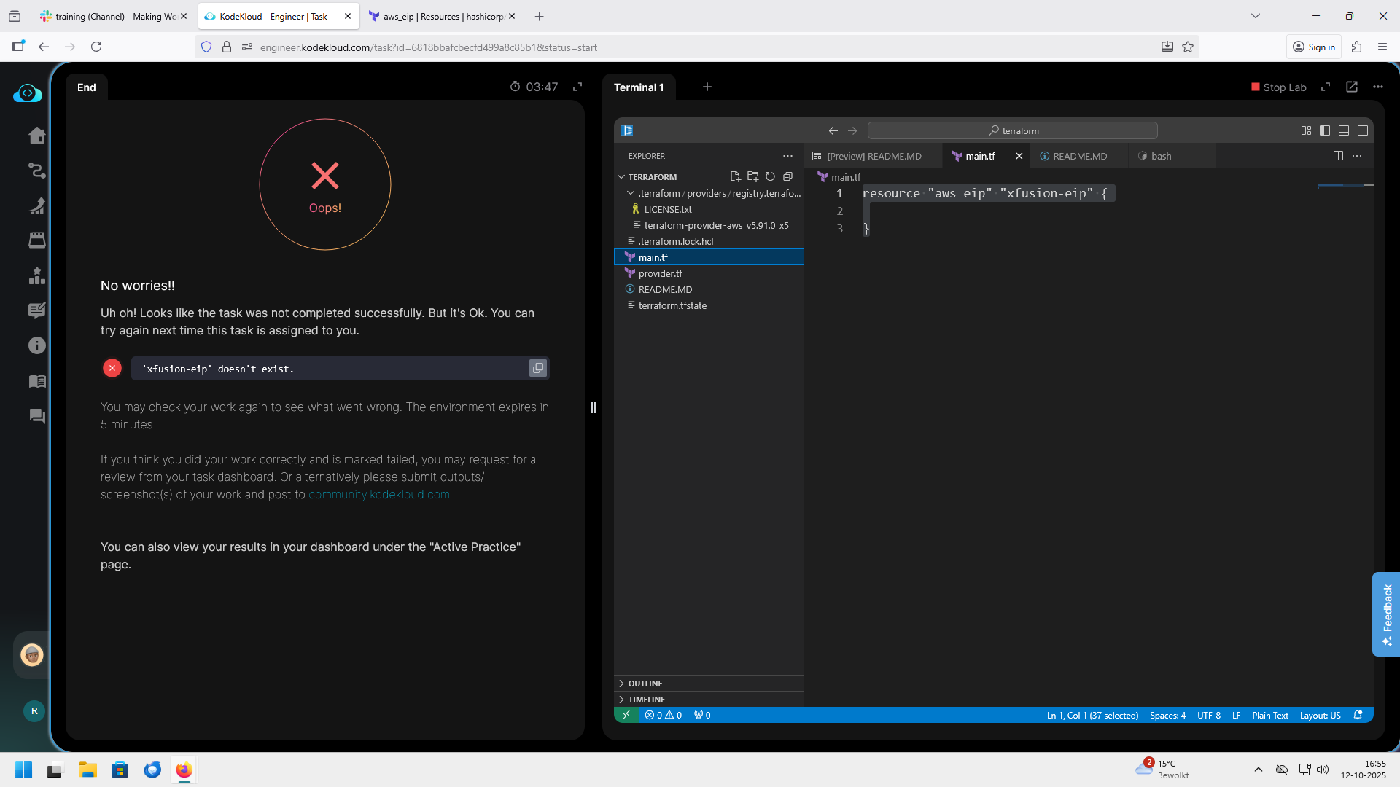Screen dimensions: 1400x787
Task: Split the editor to the right
Action: pos(1338,156)
